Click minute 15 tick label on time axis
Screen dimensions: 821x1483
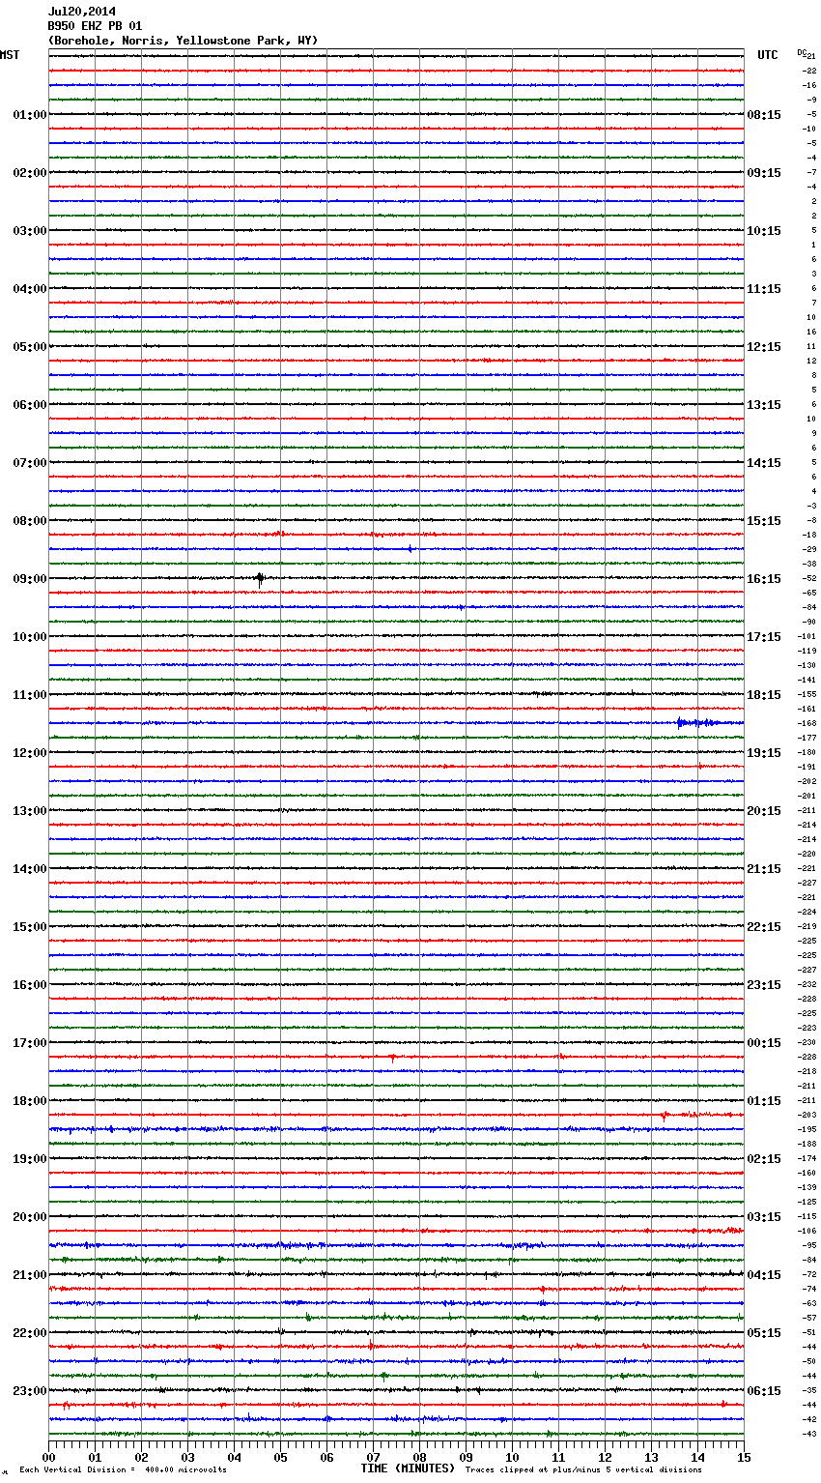click(744, 1457)
